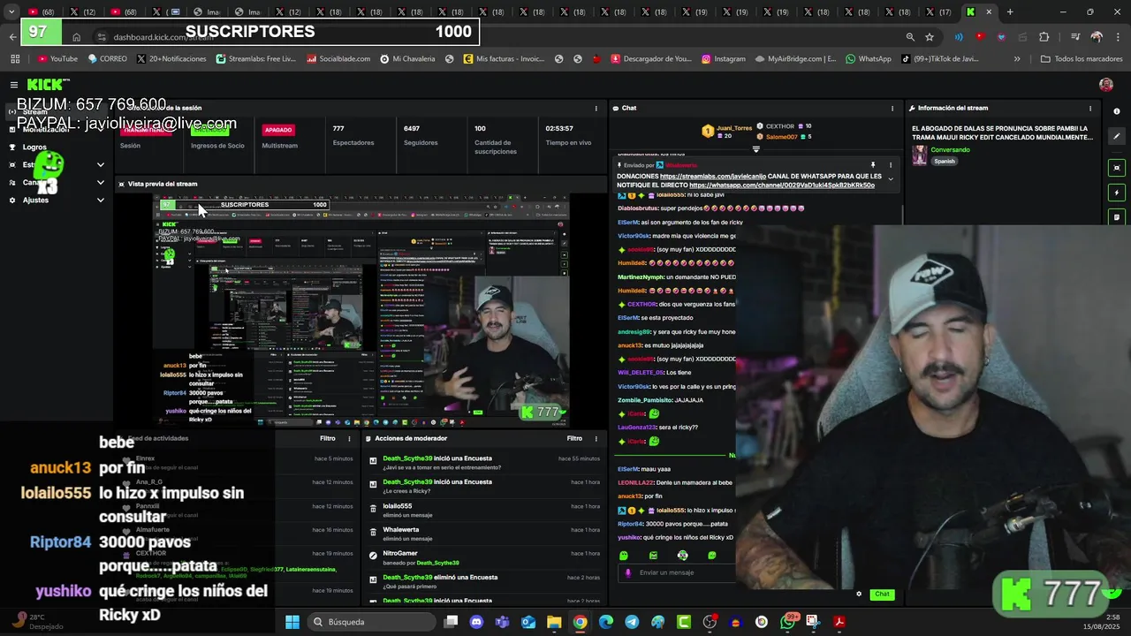Expand the Canal sidebar section
The height and width of the screenshot is (636, 1131).
pyautogui.click(x=100, y=183)
